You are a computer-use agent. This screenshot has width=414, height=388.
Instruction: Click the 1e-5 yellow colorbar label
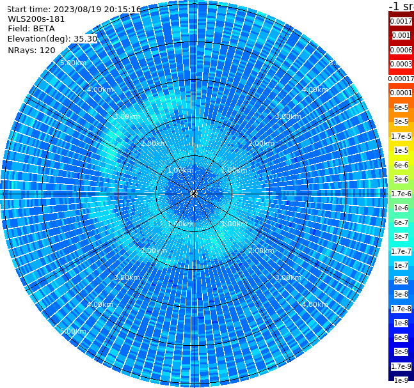pyautogui.click(x=401, y=150)
